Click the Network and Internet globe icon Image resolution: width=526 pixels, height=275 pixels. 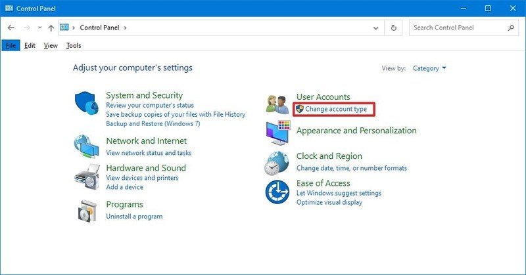[87, 146]
